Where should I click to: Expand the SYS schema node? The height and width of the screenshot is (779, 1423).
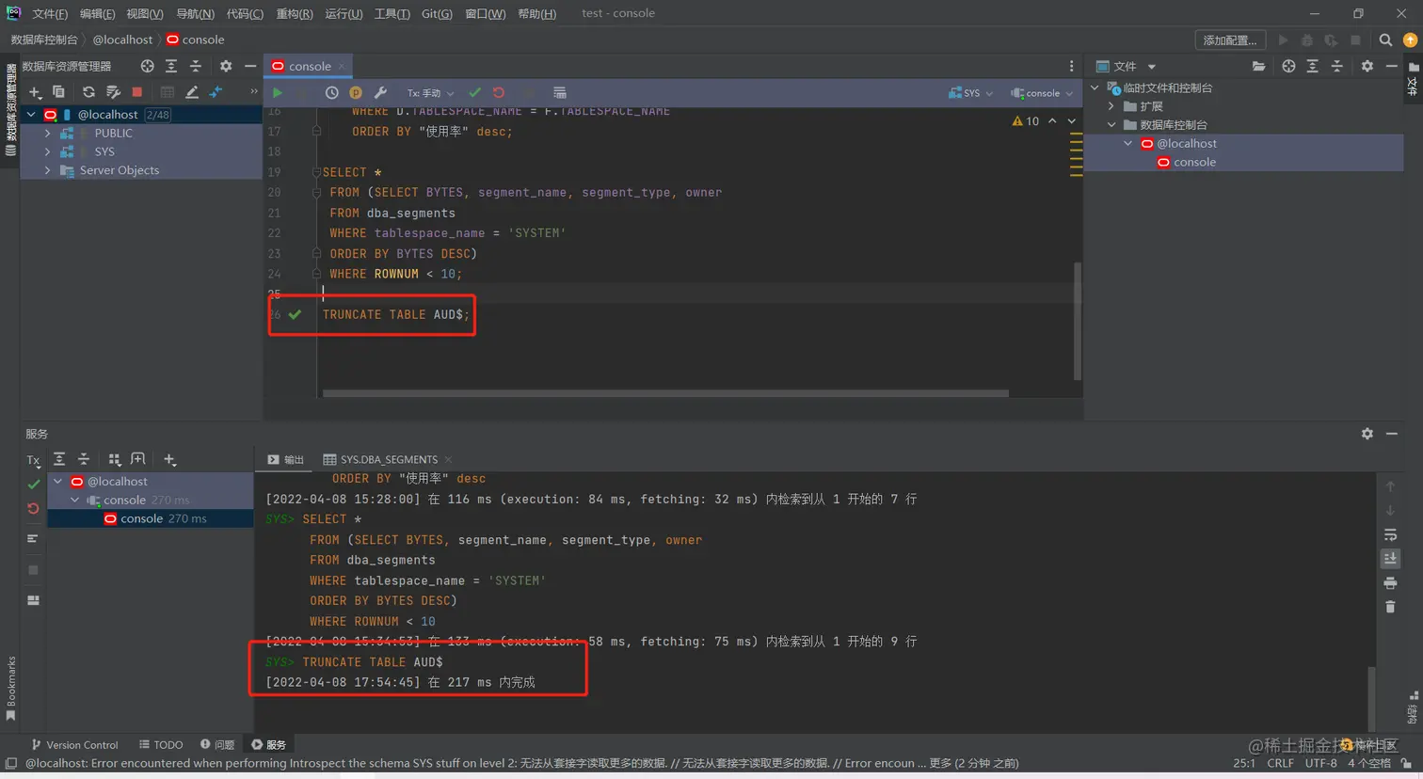tap(48, 151)
